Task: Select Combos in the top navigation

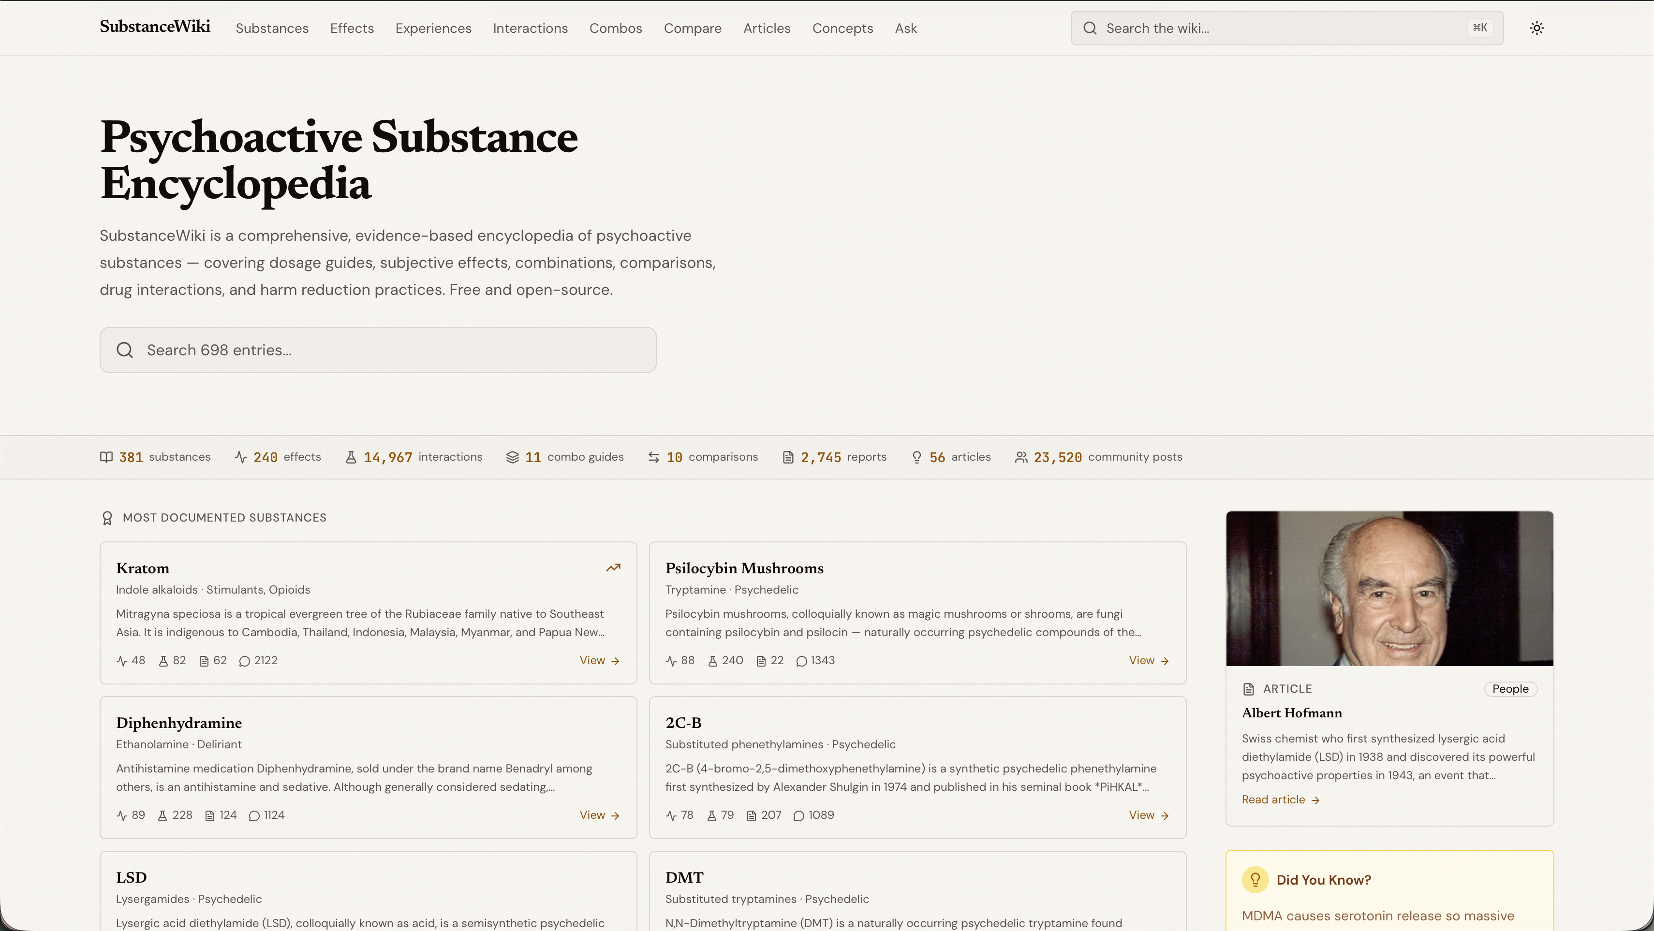Action: click(616, 28)
